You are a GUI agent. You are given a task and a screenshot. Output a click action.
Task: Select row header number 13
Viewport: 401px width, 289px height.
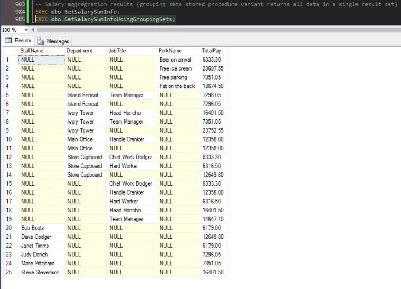11,166
